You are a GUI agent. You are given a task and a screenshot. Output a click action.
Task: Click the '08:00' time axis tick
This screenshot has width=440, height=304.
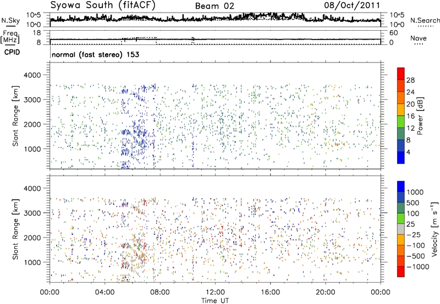click(x=160, y=292)
